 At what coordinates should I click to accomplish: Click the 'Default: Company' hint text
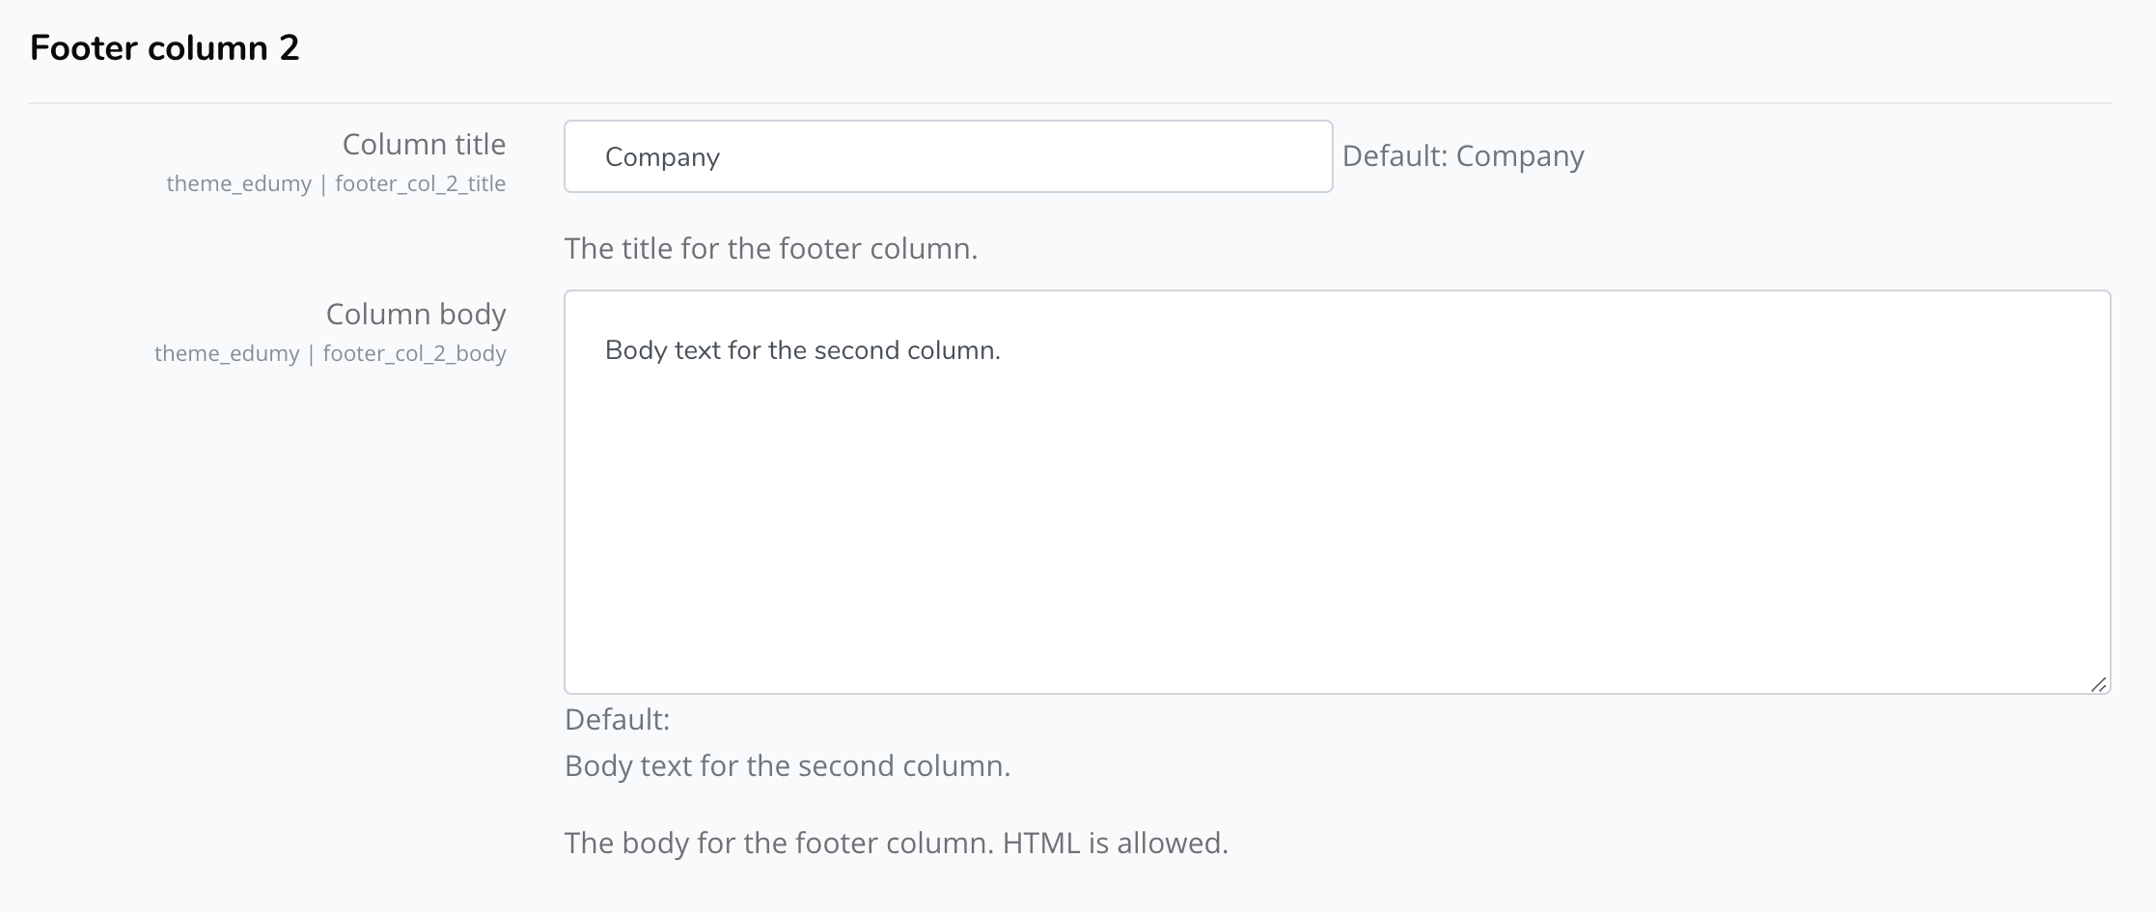click(1463, 156)
